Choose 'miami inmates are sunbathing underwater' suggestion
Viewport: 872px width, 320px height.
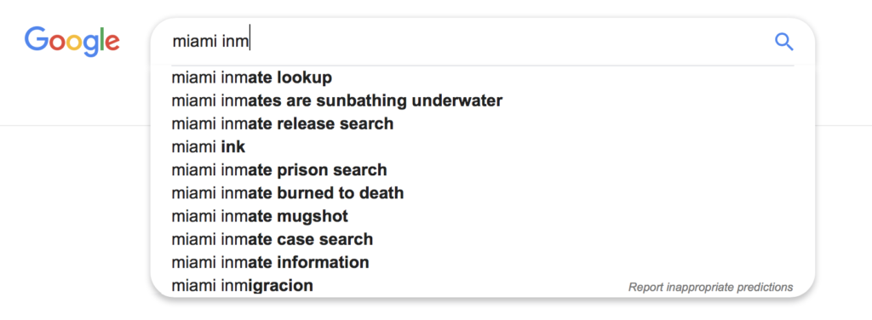(x=483, y=101)
